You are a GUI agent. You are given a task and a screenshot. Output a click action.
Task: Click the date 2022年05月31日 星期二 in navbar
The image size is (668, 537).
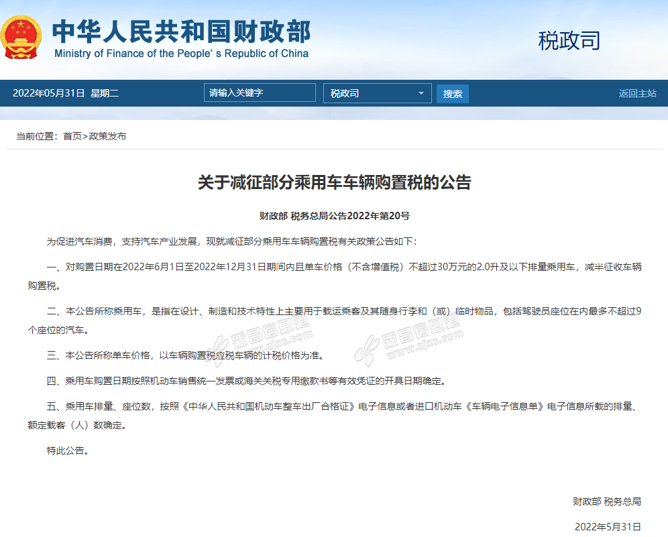(x=66, y=93)
